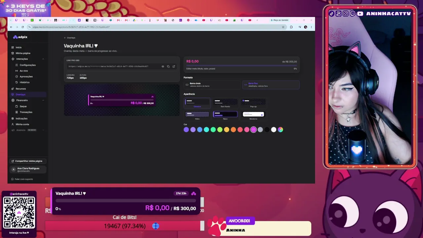Reveal the hidden OBS link with eye icon
This screenshot has width=423, height=238.
(x=163, y=66)
